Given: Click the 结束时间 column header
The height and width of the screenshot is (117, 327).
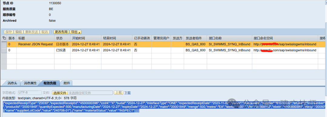Looking at the screenshot, I should tap(117, 38).
